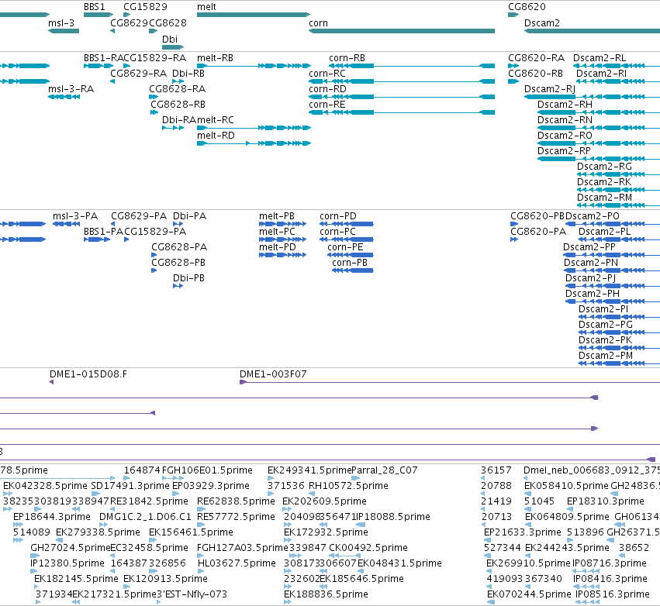The image size is (660, 606).
Task: Open the msl-3-RA transcript label
Action: pos(71,89)
